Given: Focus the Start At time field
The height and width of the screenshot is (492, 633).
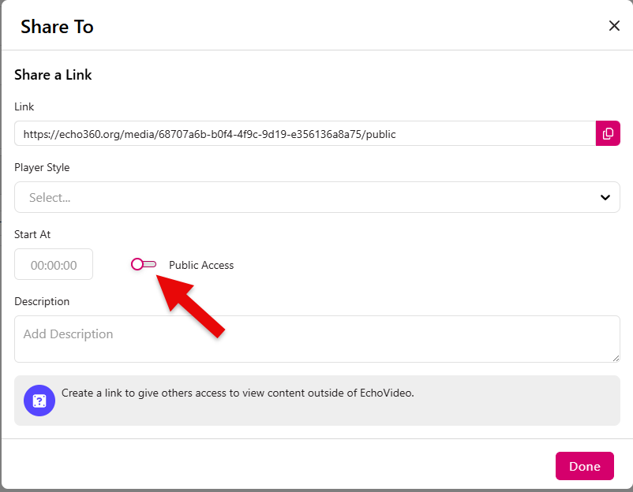Looking at the screenshot, I should coord(54,265).
